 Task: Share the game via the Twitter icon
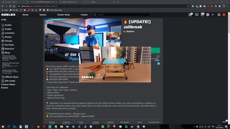158,64
